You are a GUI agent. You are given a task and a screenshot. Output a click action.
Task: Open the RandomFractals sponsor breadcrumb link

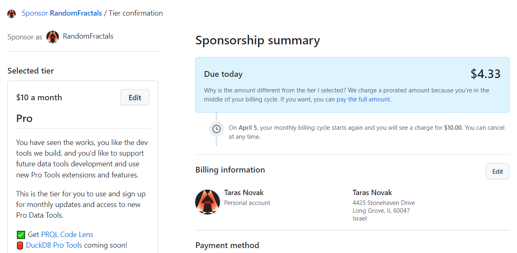76,13
